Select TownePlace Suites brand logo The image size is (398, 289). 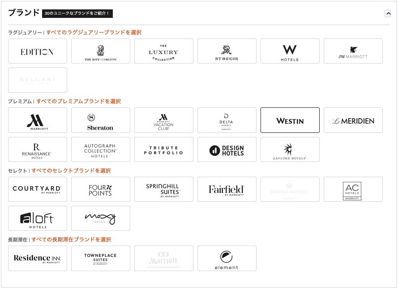point(101,258)
